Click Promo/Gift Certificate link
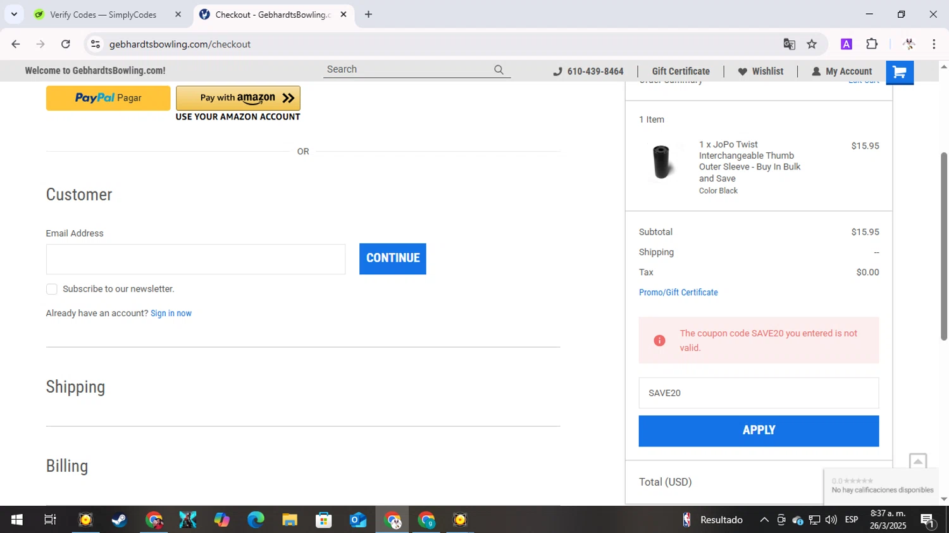This screenshot has height=533, width=949. pyautogui.click(x=678, y=292)
